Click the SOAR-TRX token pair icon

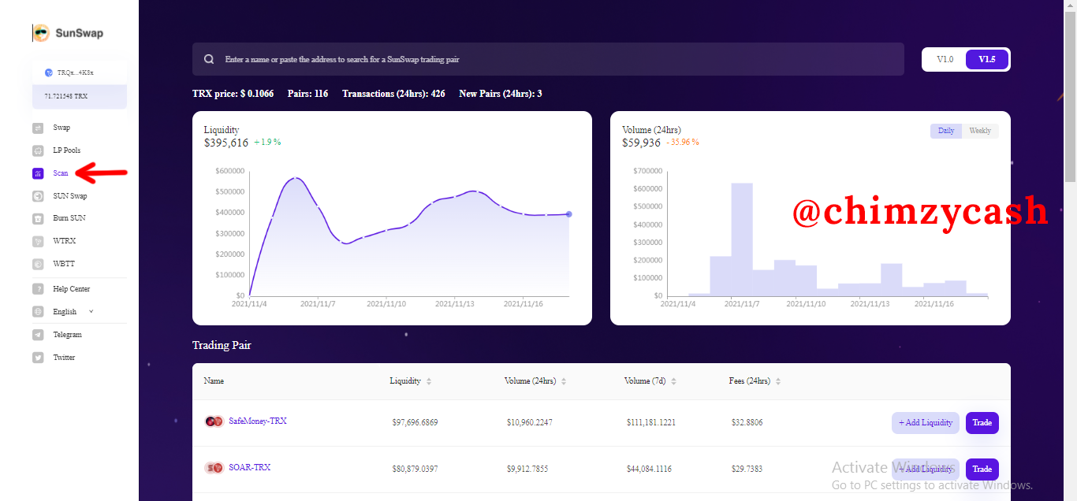[x=214, y=468]
